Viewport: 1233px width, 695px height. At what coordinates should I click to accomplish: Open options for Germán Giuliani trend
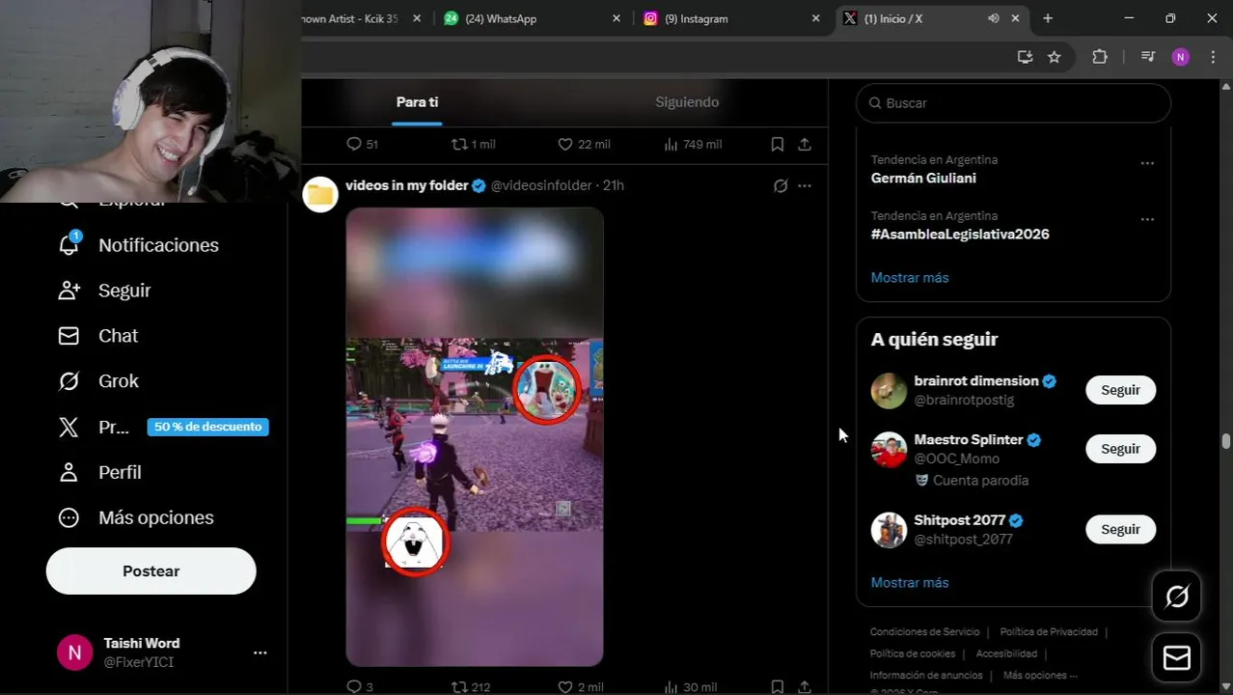[1147, 163]
